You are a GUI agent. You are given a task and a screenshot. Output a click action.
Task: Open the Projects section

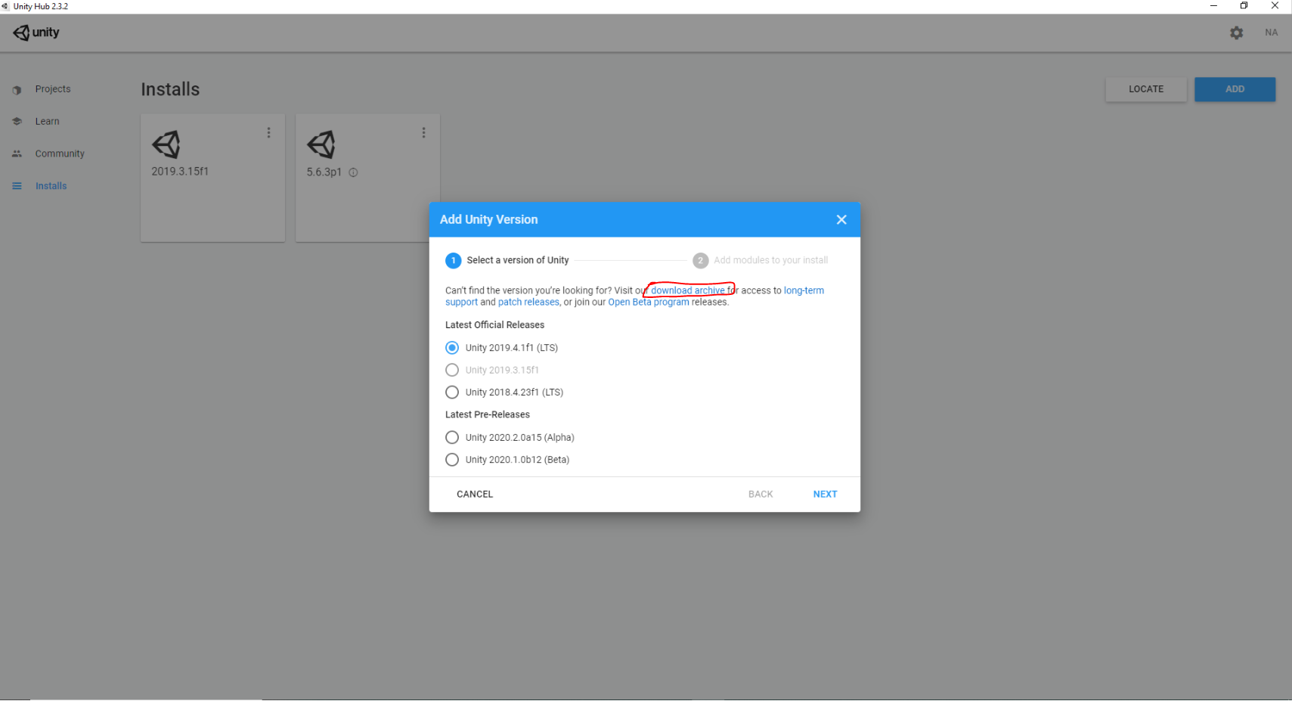[x=53, y=89]
